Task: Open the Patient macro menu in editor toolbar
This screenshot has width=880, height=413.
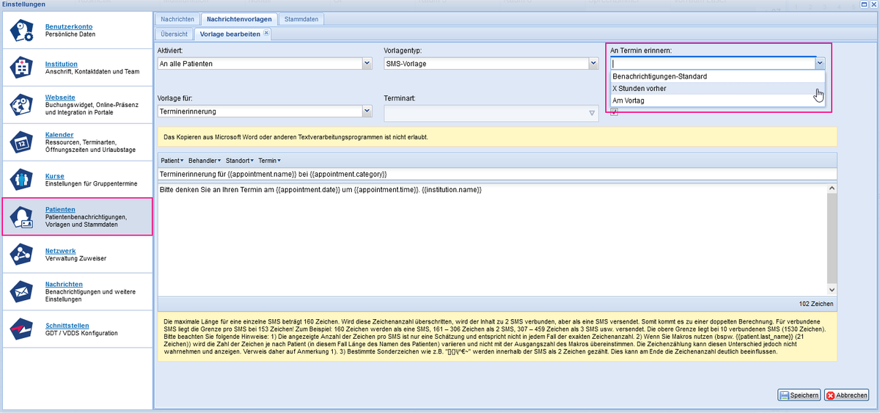Action: [x=171, y=160]
